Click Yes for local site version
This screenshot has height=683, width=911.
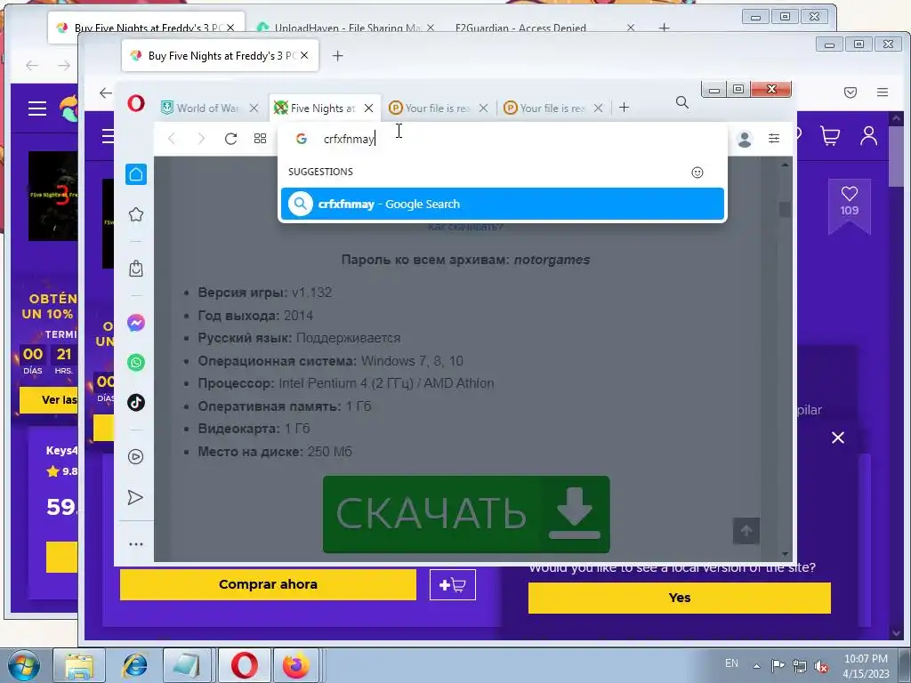click(679, 598)
